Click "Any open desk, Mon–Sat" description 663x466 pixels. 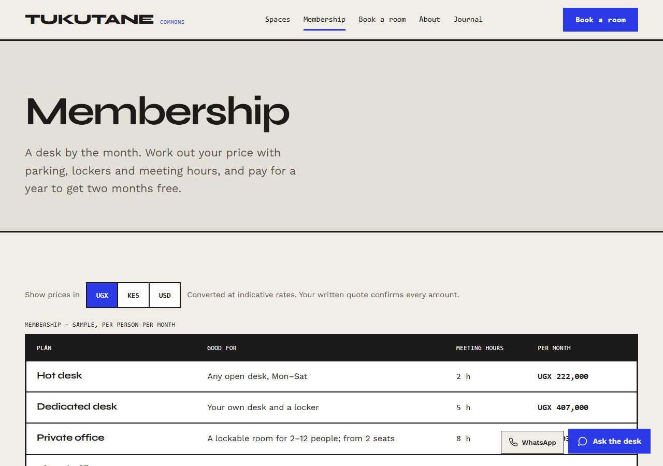[x=257, y=376]
